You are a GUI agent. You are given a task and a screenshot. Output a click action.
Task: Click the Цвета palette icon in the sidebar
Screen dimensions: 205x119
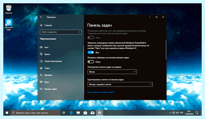[x=41, y=54]
